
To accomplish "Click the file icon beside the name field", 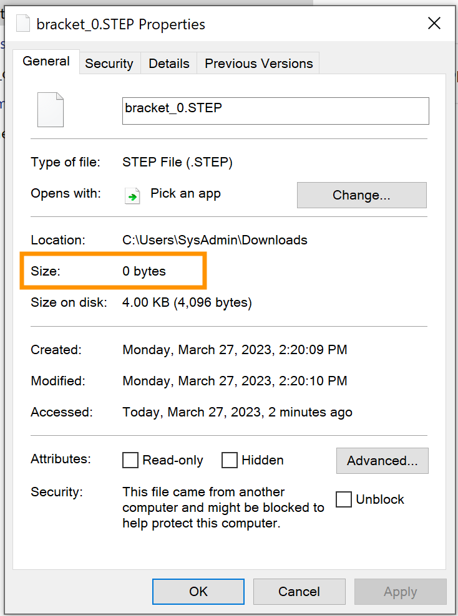I will [50, 110].
